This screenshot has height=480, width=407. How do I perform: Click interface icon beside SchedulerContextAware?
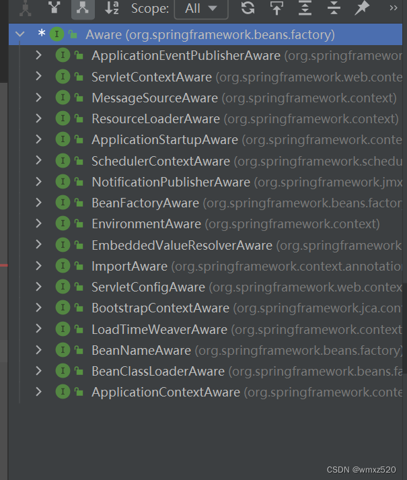(63, 161)
